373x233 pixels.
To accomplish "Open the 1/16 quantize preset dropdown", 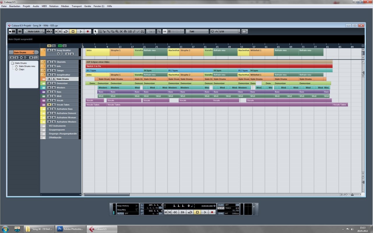I will tap(229, 31).
